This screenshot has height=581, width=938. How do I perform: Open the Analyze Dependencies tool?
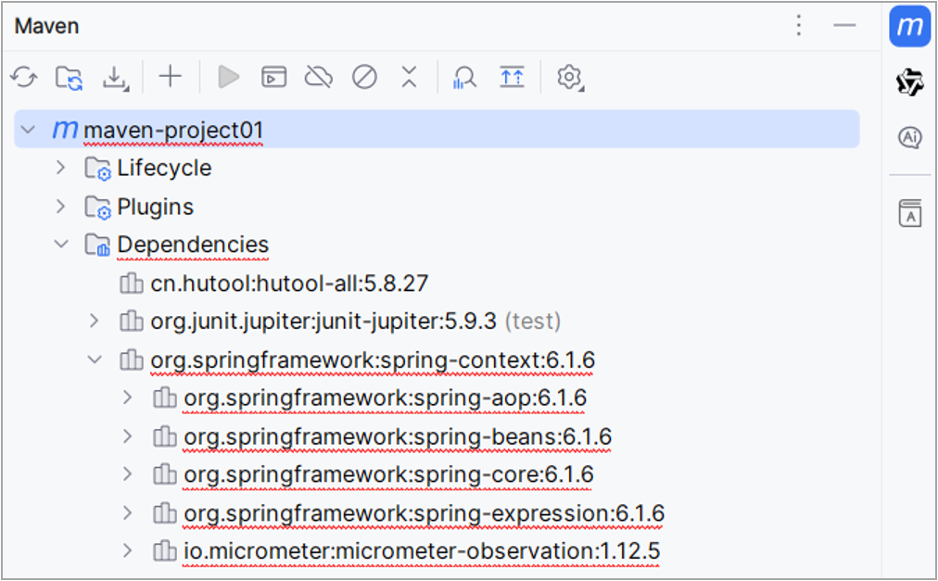pyautogui.click(x=464, y=78)
